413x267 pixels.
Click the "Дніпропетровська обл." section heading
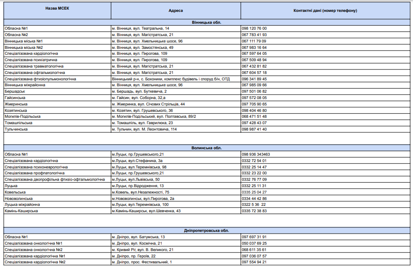207,230
